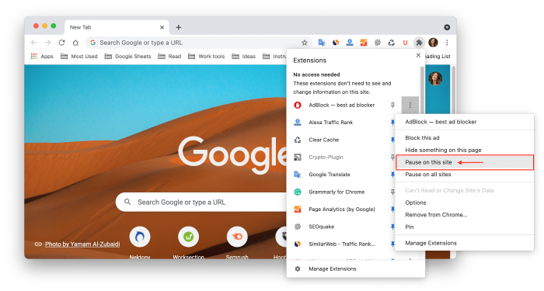544x291 pixels.
Task: Click the profile avatar in the toolbar
Action: coord(433,43)
